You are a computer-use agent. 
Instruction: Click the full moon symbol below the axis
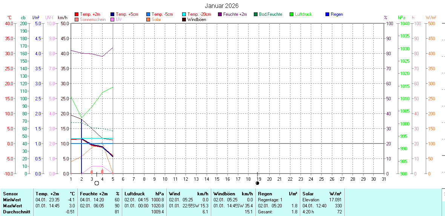point(97,183)
